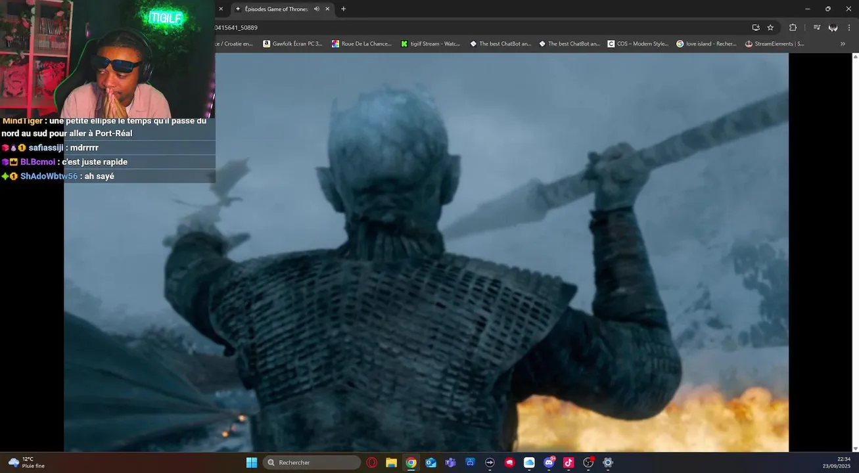Click the install app icon in address bar

click(x=756, y=28)
